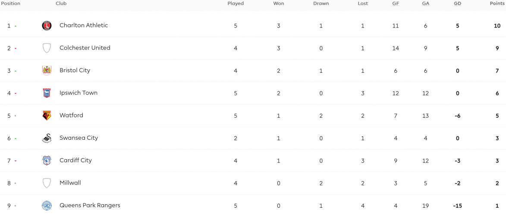Screen dimensions: 506x215
Task: Open the Charlton Athletic club link
Action: 84,25
